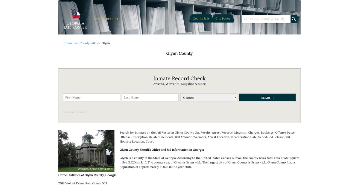Click the Sheriff's Office and Jail Information heading

pyautogui.click(x=162, y=150)
